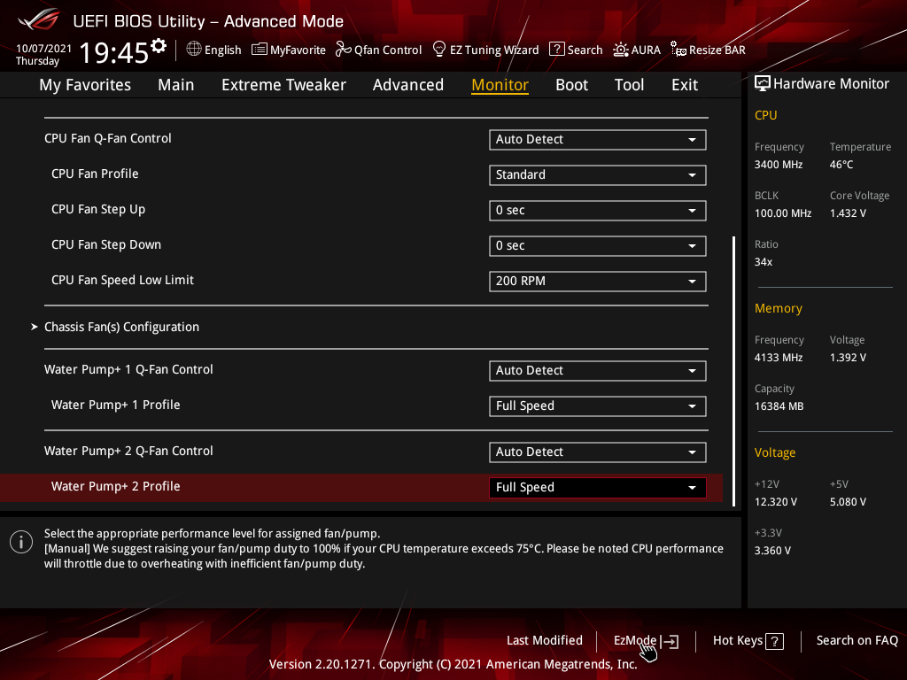
Task: Click +3.3V value 3.360 V
Action: (772, 551)
